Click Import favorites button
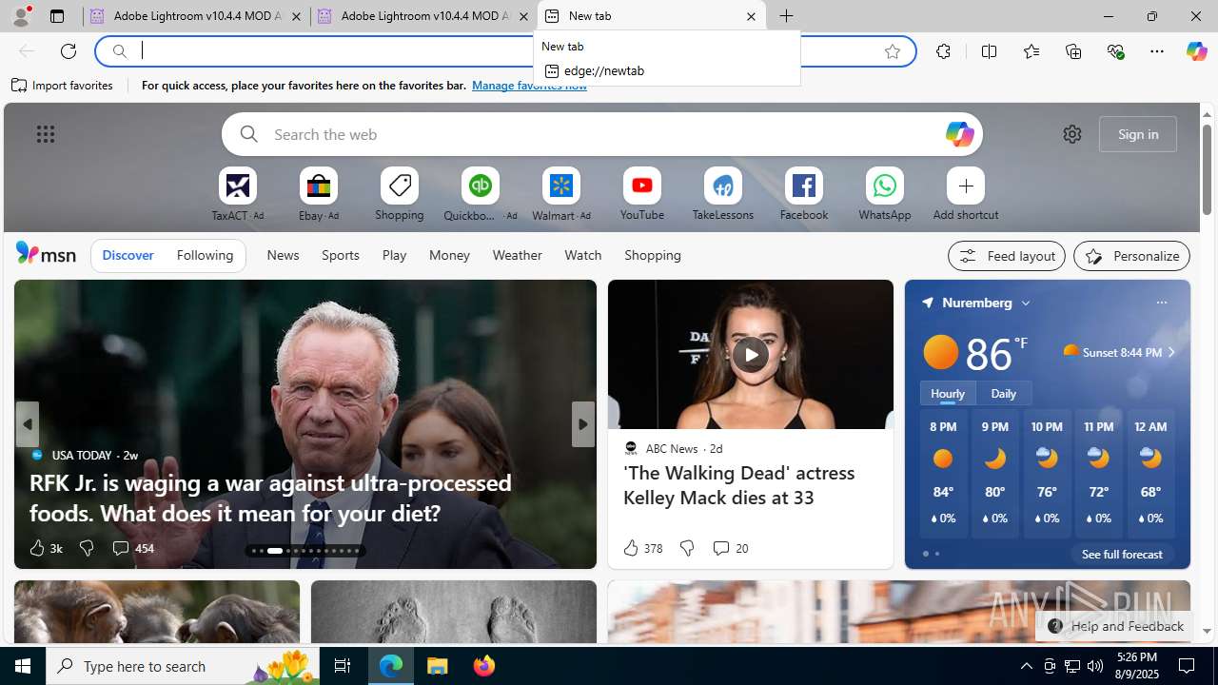The width and height of the screenshot is (1218, 685). pyautogui.click(x=63, y=85)
